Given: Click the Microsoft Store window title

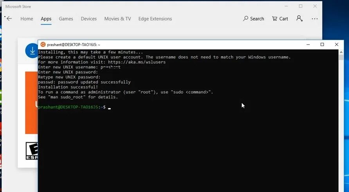Looking at the screenshot, I should tap(18, 7).
